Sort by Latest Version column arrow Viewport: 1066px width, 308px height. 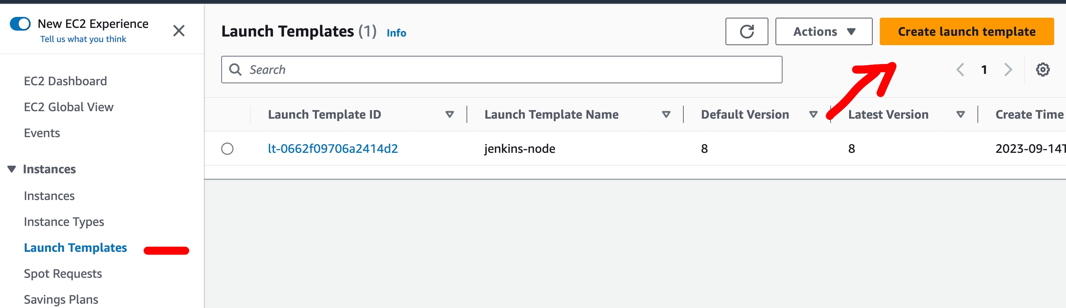(x=961, y=114)
